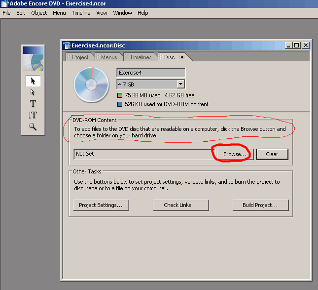Switch to the Menus tab
This screenshot has width=318, height=290.
[x=108, y=57]
